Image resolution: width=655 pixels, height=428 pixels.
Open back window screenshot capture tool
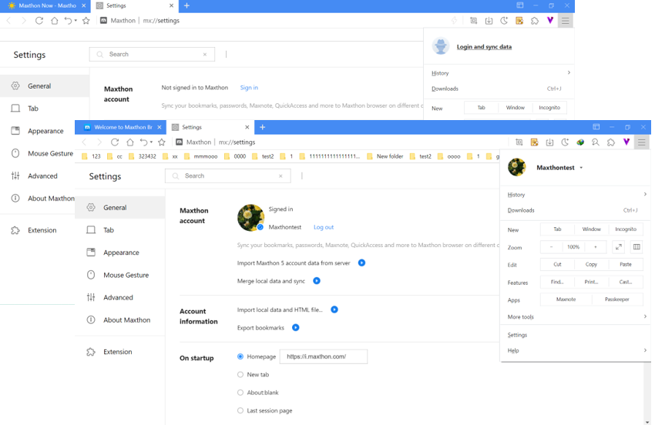(x=473, y=21)
